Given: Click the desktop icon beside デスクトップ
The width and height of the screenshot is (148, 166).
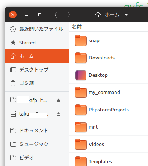Looking at the screenshot, I should click(x=13, y=70).
